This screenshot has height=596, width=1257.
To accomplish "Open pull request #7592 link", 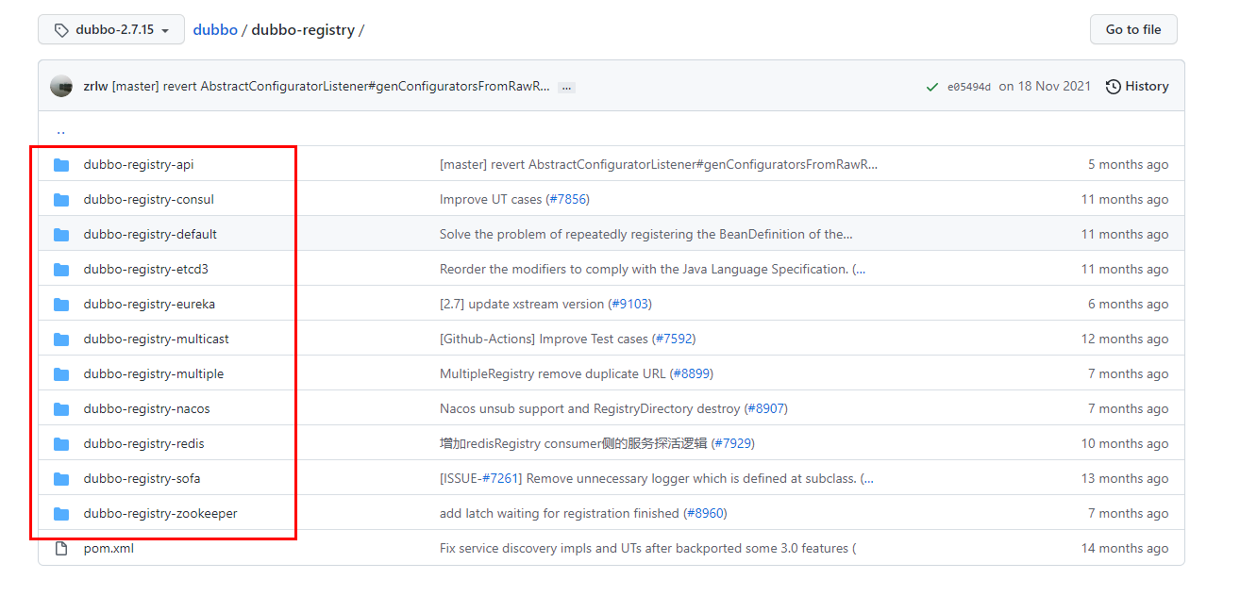I will coord(674,339).
